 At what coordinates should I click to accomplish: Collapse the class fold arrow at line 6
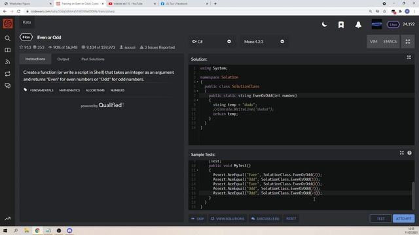(x=198, y=91)
